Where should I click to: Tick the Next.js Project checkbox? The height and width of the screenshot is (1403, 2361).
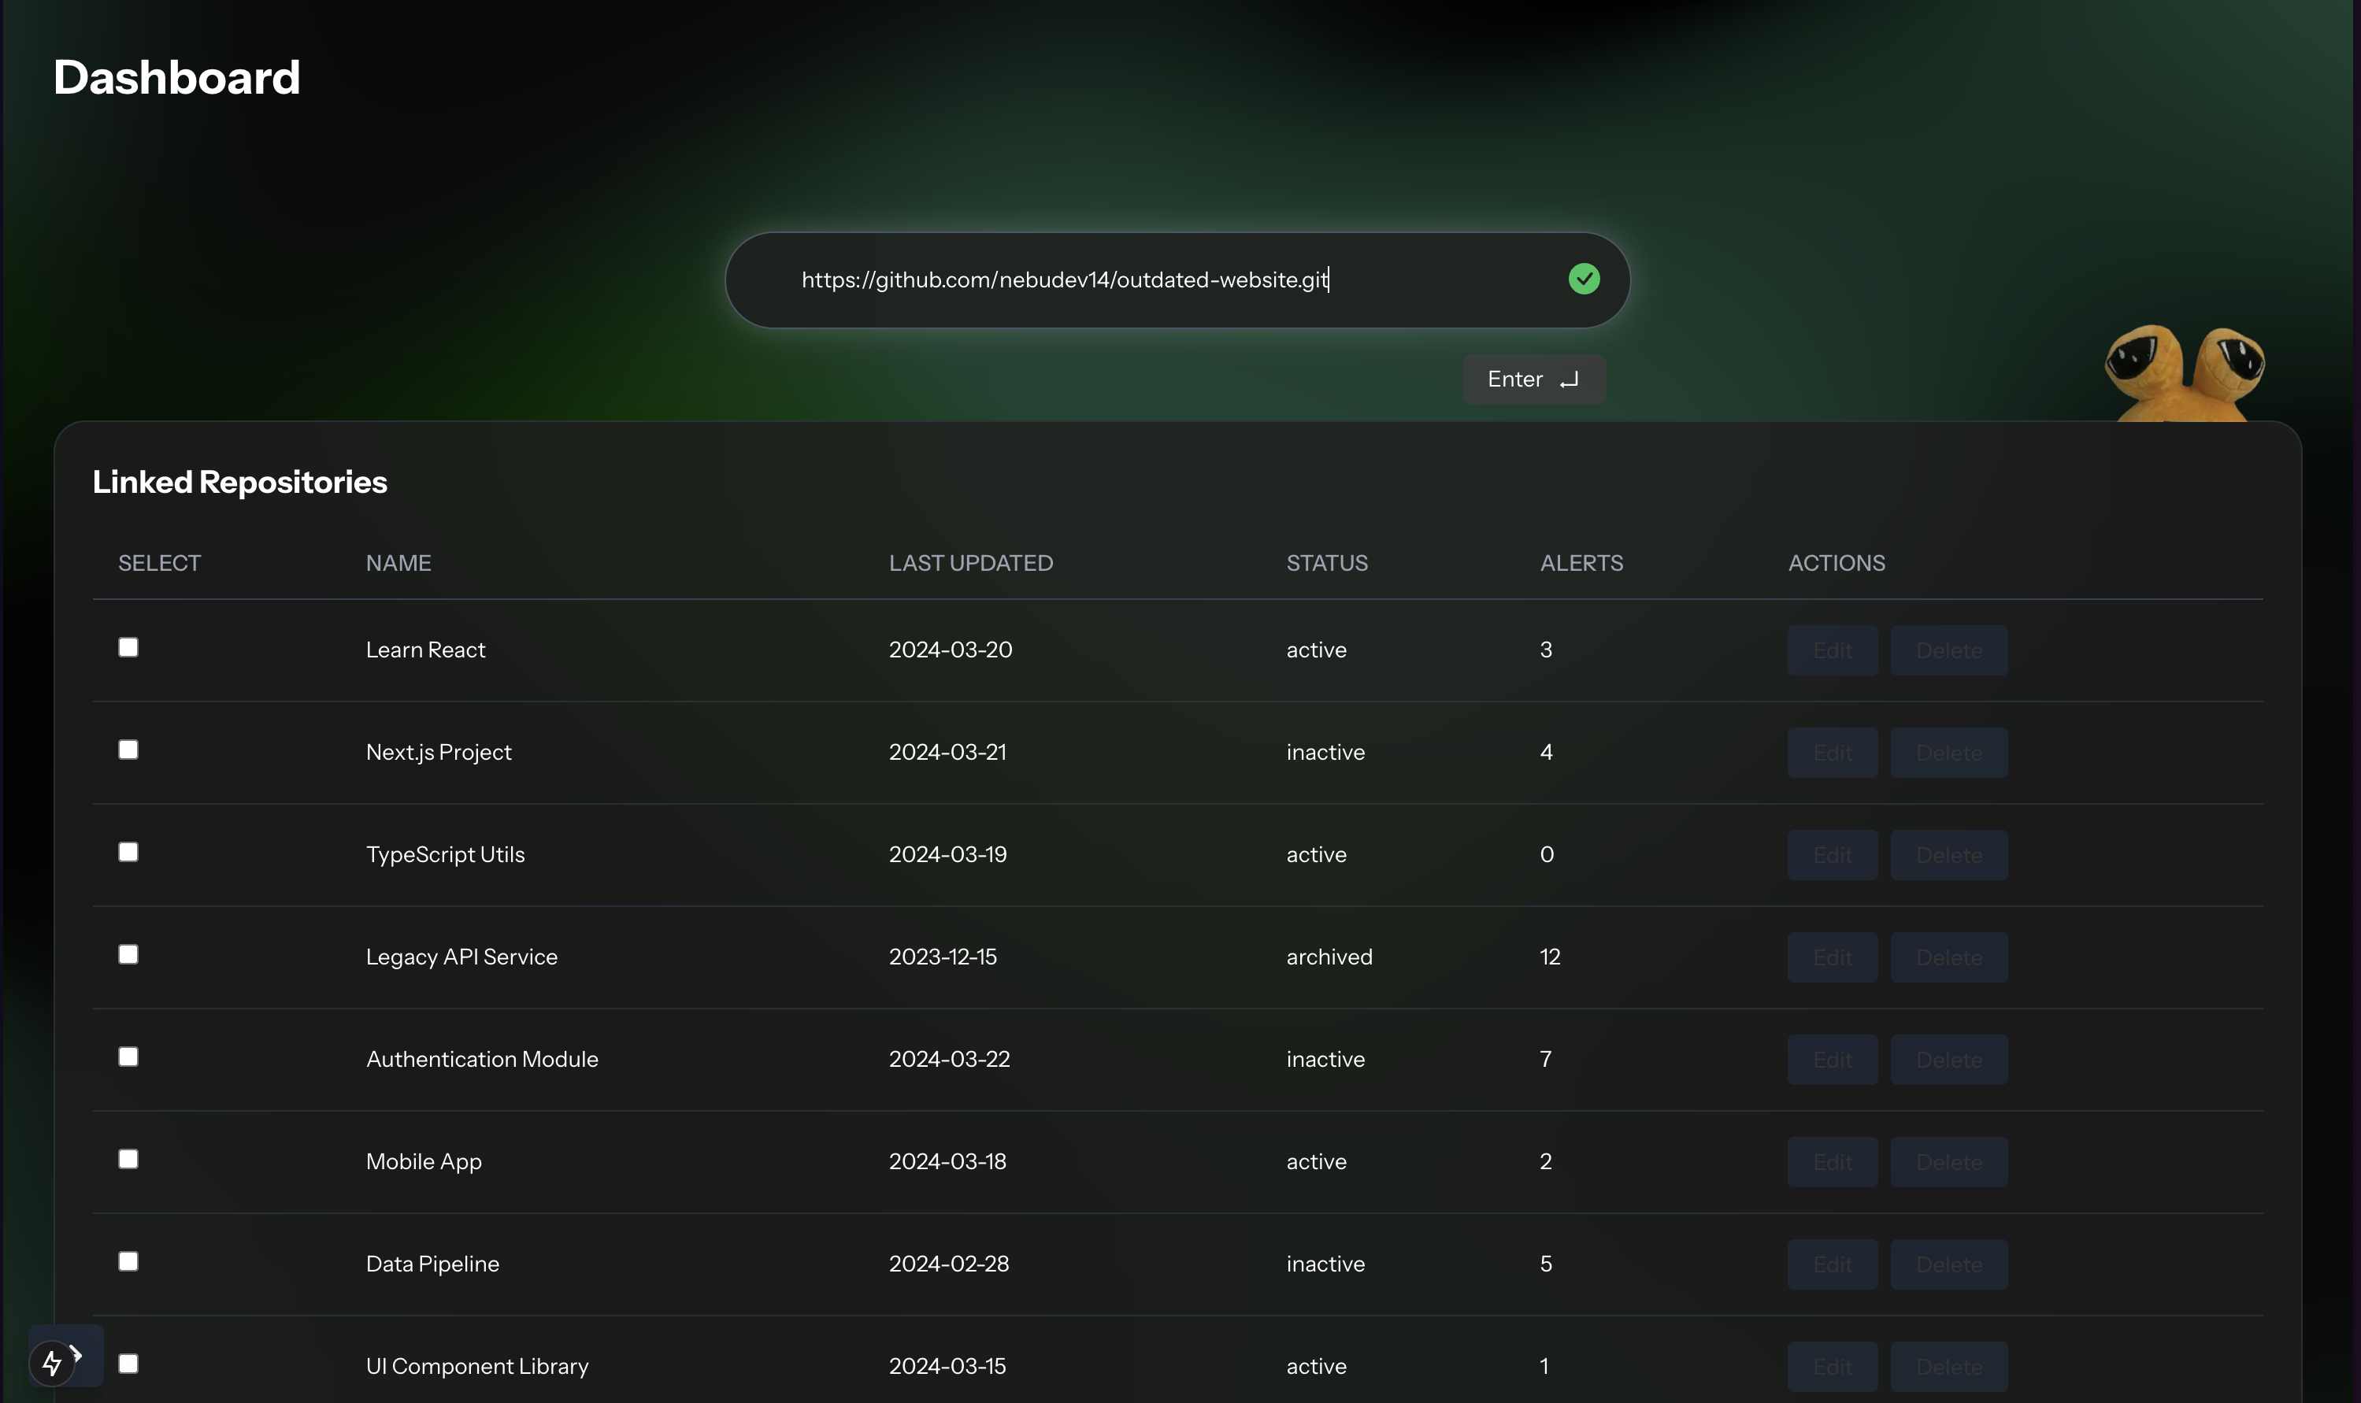tap(128, 750)
